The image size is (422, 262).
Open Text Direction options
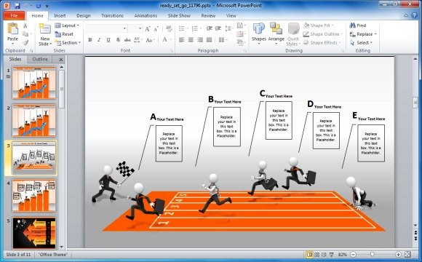(241, 25)
